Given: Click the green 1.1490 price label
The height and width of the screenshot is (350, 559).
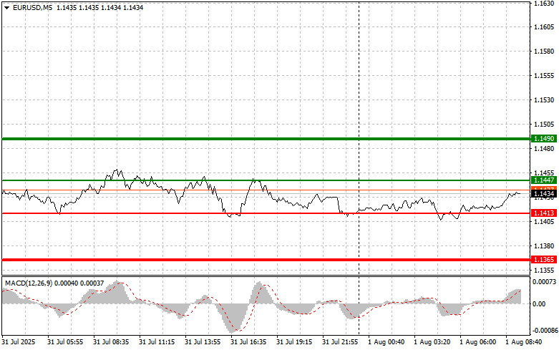Looking at the screenshot, I should [x=542, y=138].
